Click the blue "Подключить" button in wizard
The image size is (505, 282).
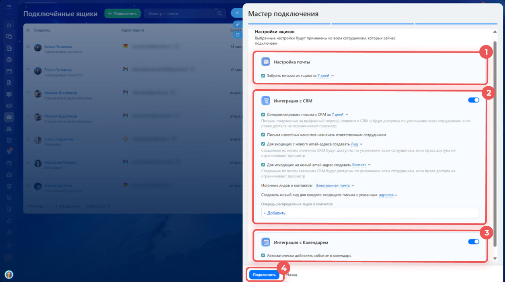coord(264,275)
